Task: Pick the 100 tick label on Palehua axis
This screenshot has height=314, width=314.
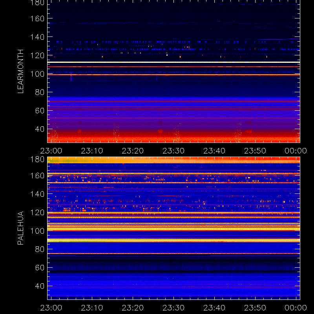Action: 37,231
